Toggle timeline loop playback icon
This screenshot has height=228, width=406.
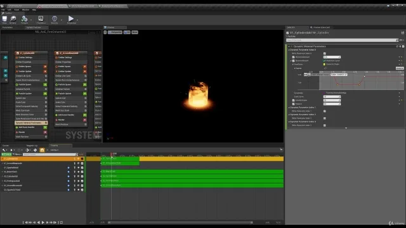click(62, 222)
